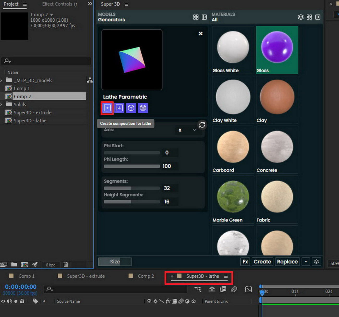Toggle the solo dot column header
Screen dimensions: 339x317
[16, 301]
